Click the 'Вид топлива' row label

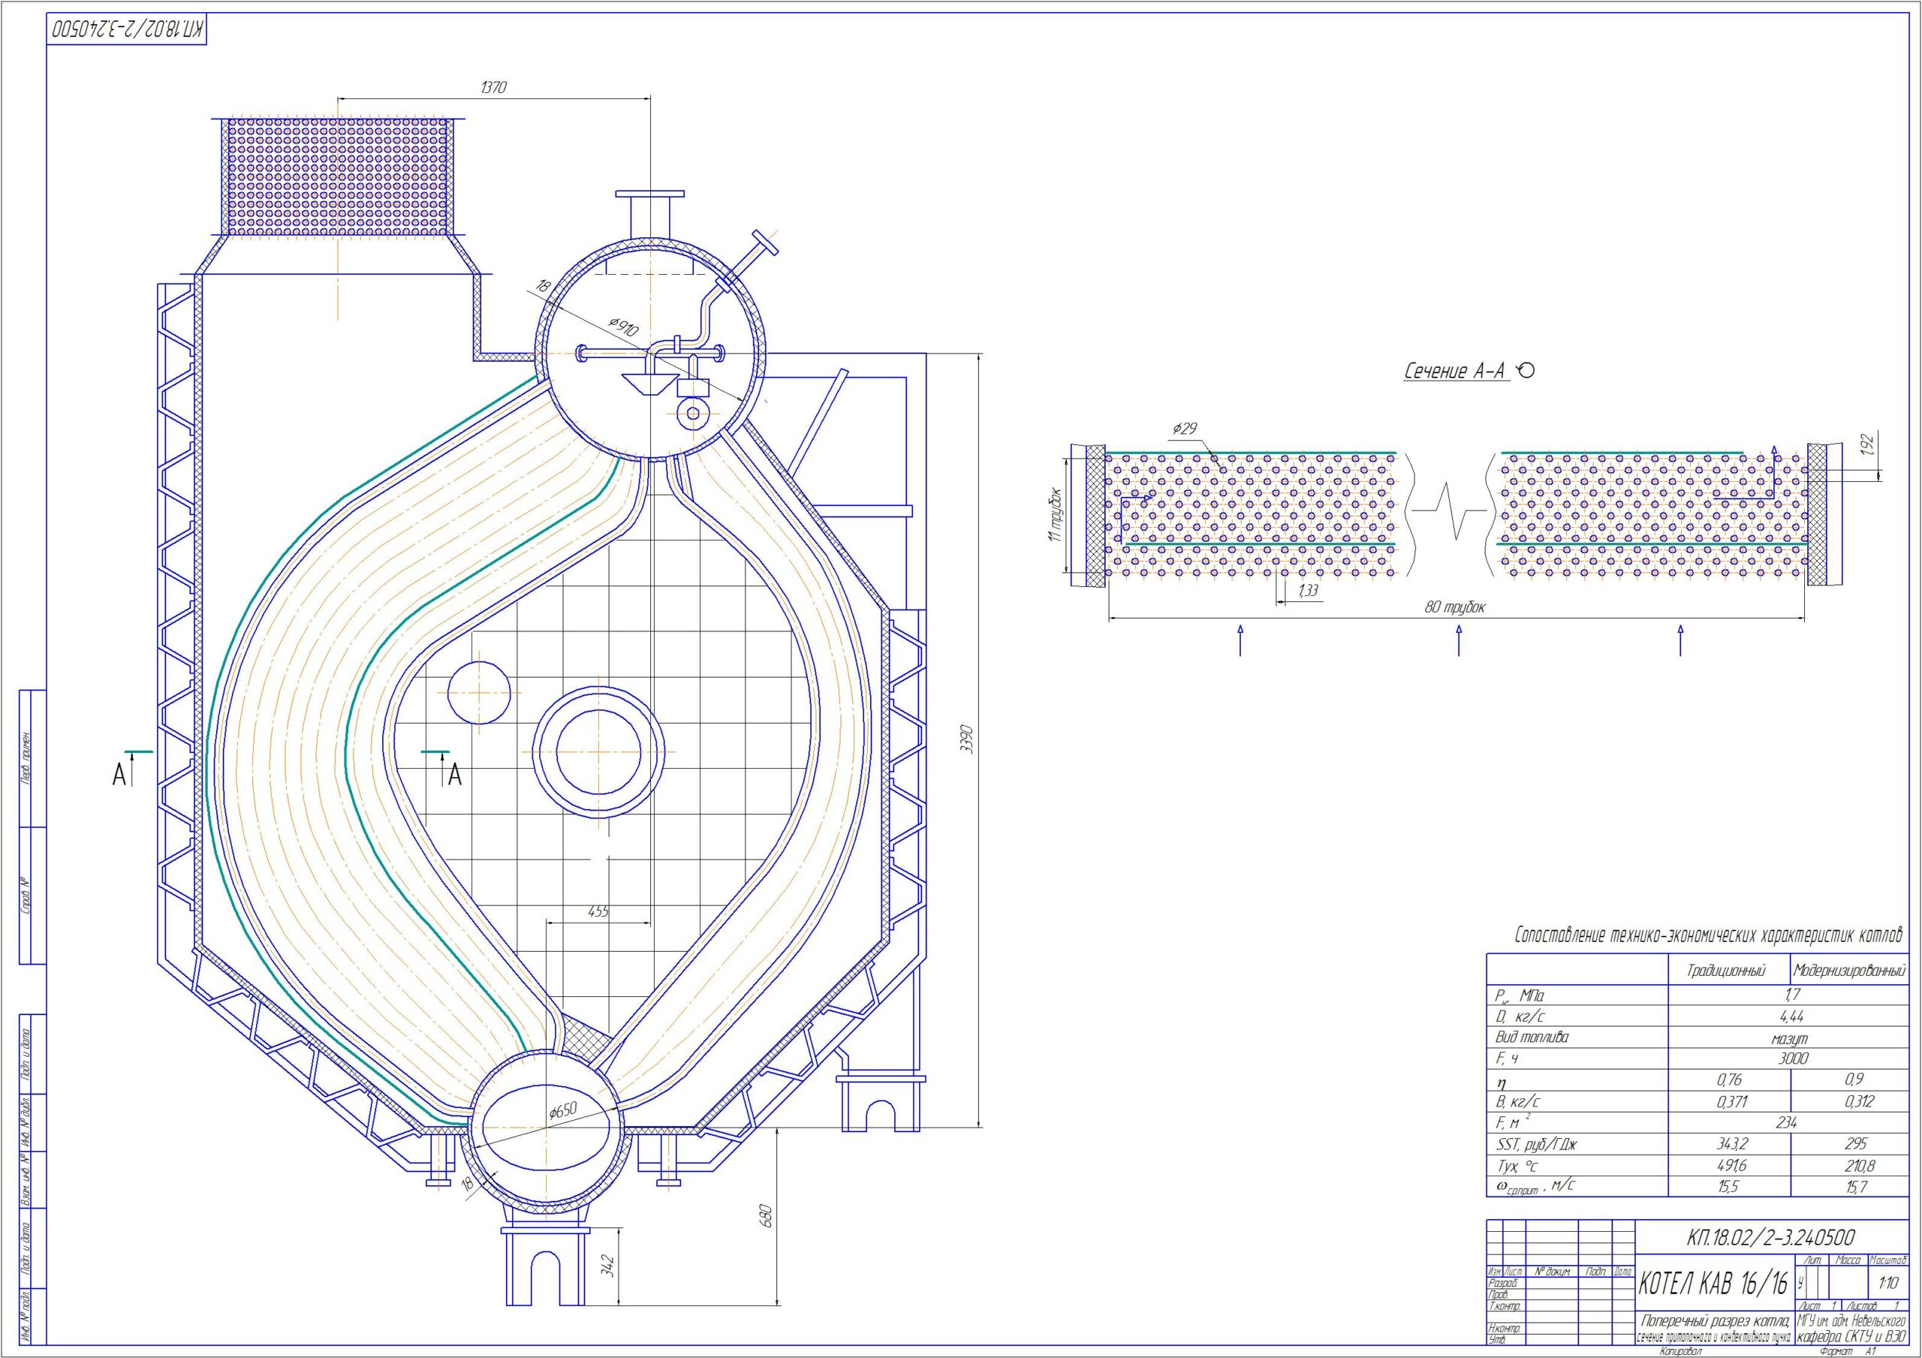point(1532,1037)
